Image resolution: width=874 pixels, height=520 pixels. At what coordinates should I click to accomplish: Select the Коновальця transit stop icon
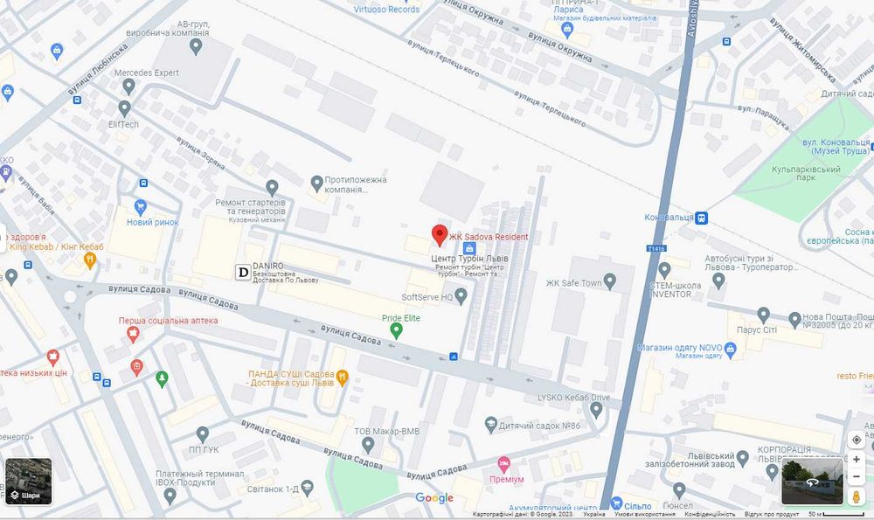[x=701, y=218]
